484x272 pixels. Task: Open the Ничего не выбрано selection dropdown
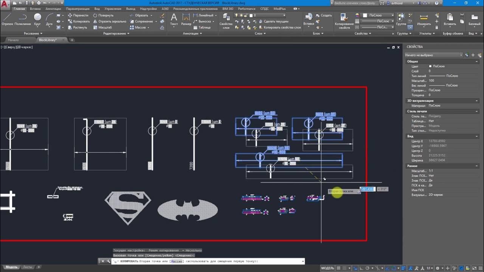434,55
